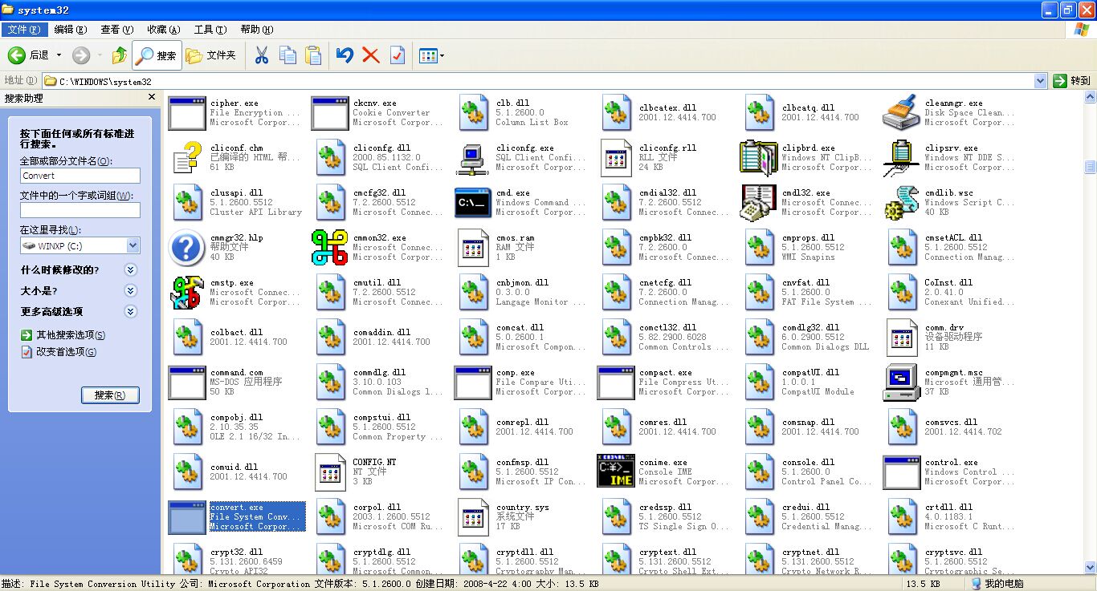Click the red Delete X toolbar icon
The height and width of the screenshot is (591, 1097).
(x=370, y=55)
